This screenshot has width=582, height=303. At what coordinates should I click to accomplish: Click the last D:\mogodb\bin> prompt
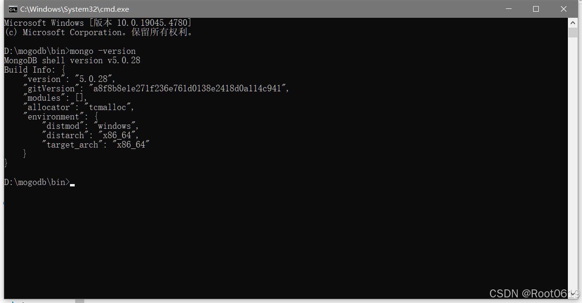coord(37,182)
